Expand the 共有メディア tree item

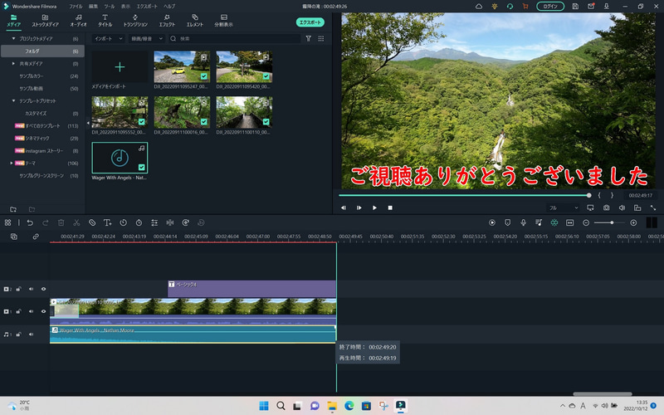pyautogui.click(x=13, y=64)
